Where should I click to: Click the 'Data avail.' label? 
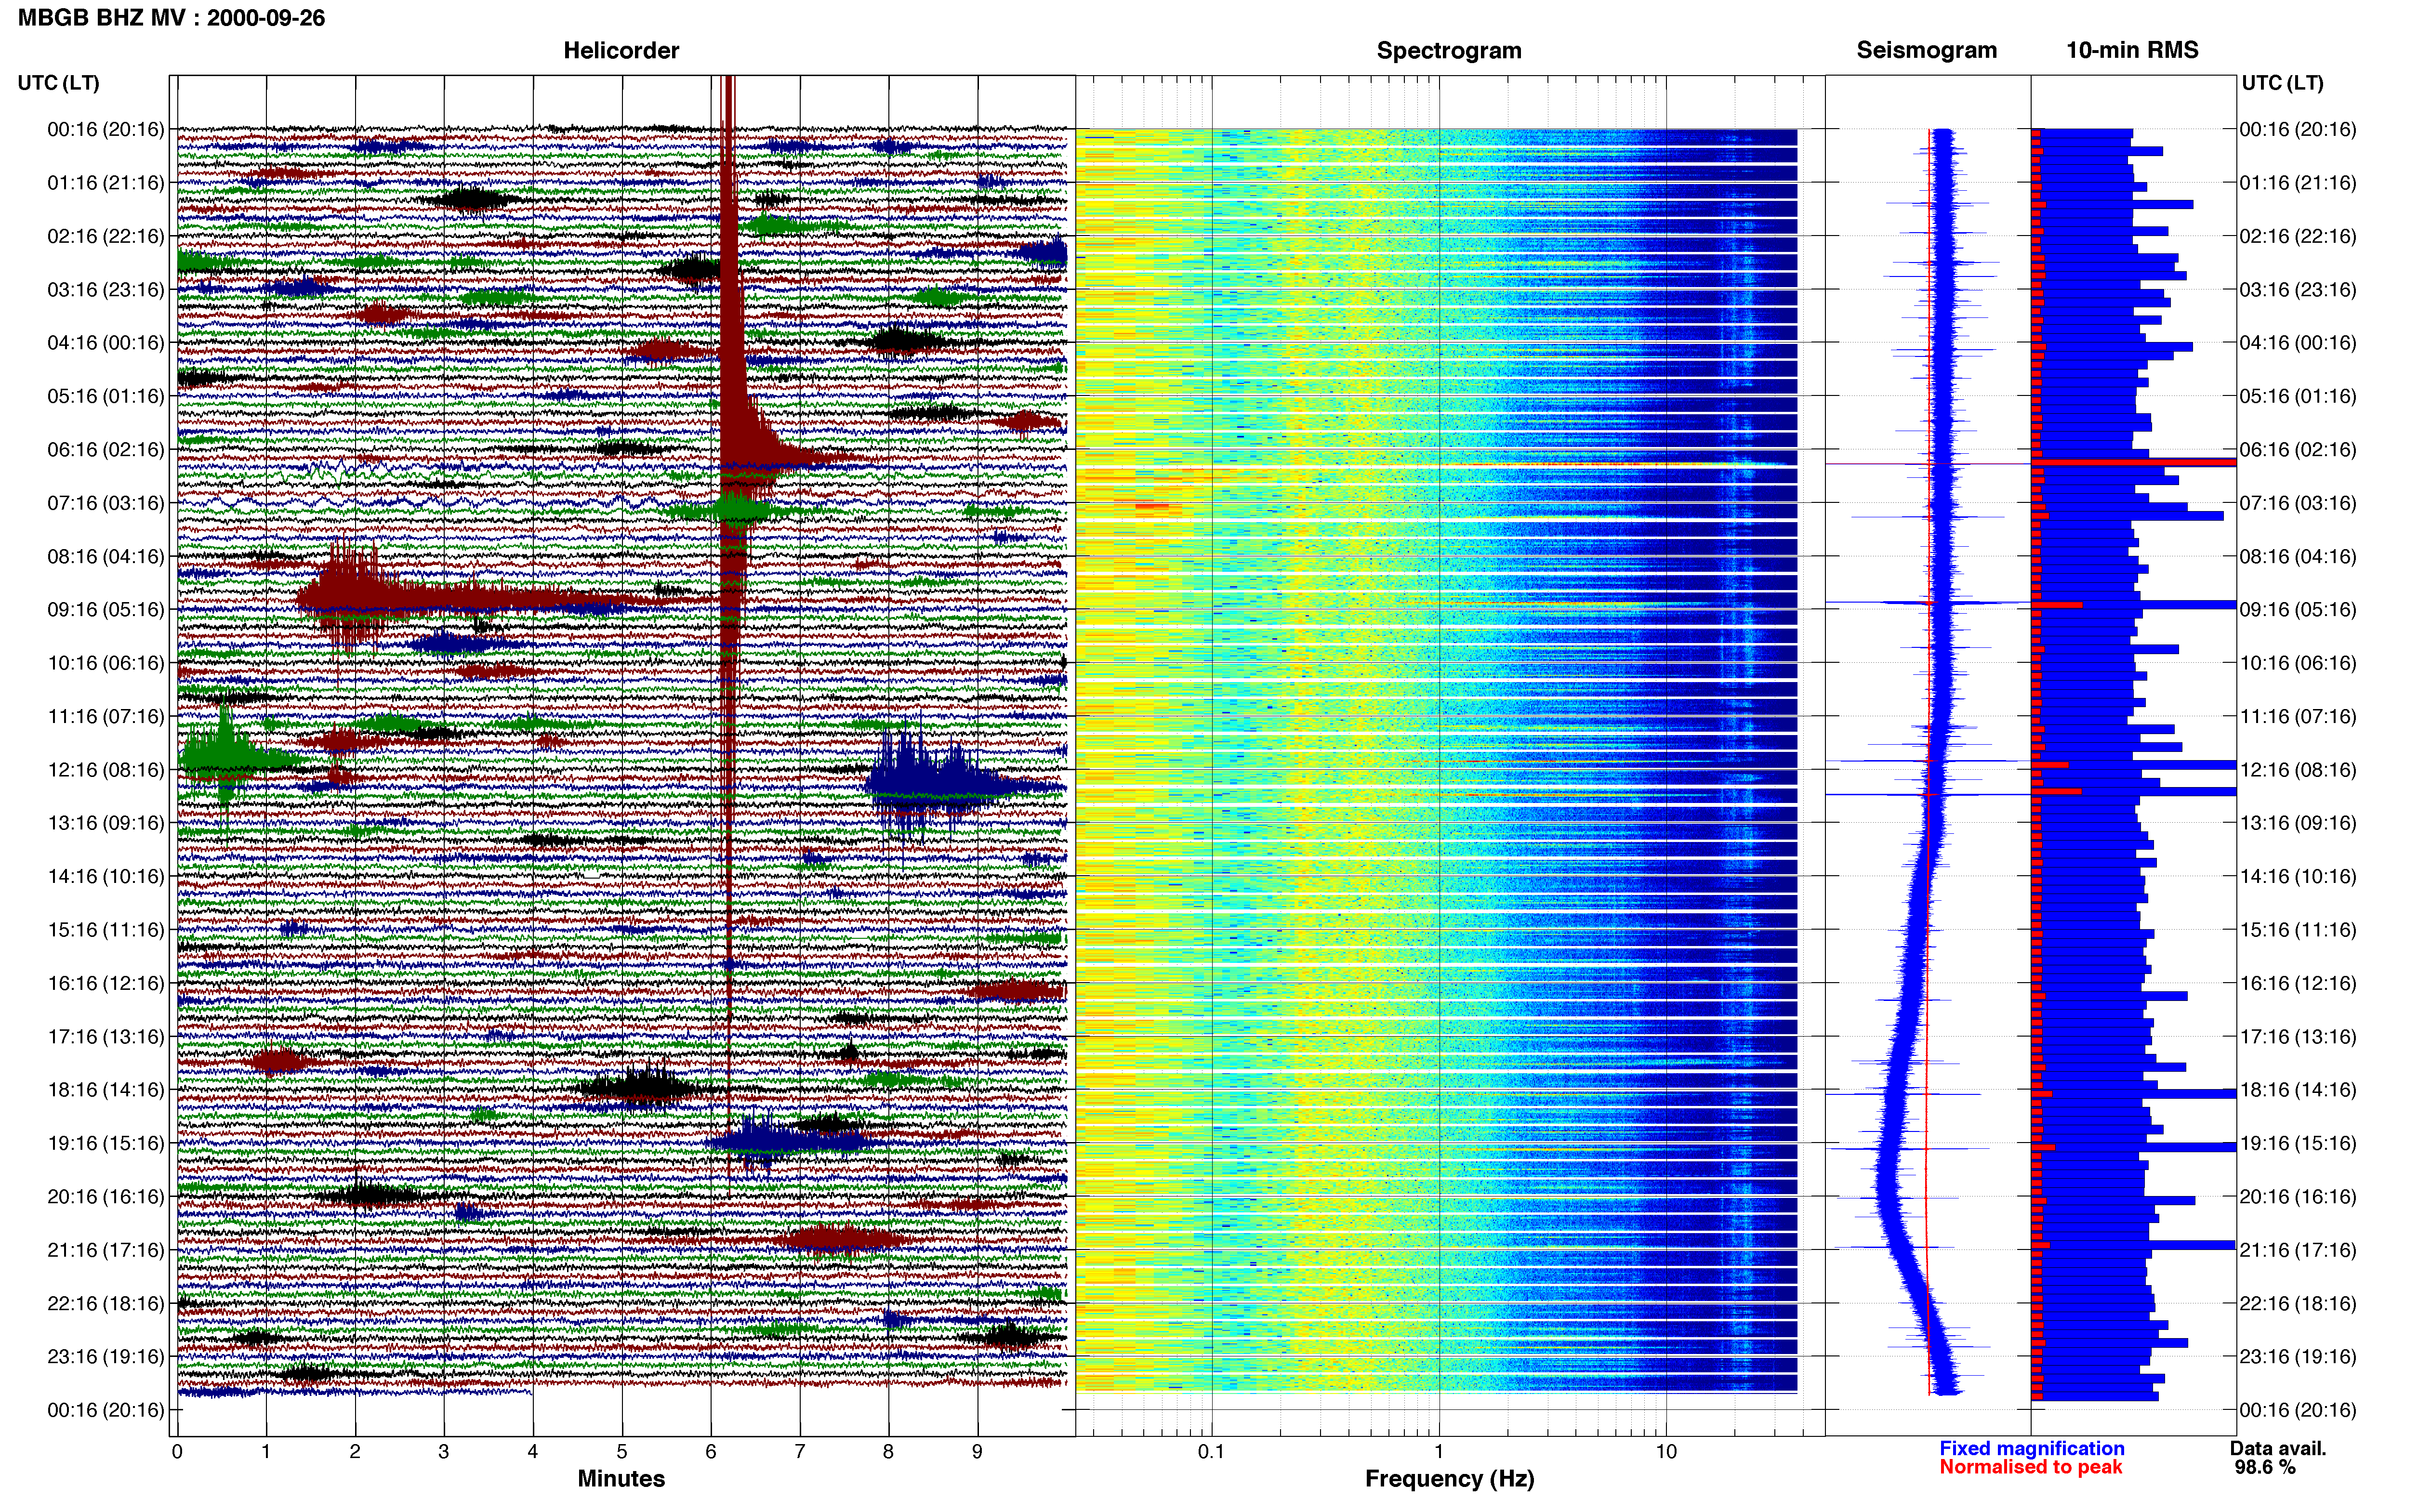click(2278, 1448)
